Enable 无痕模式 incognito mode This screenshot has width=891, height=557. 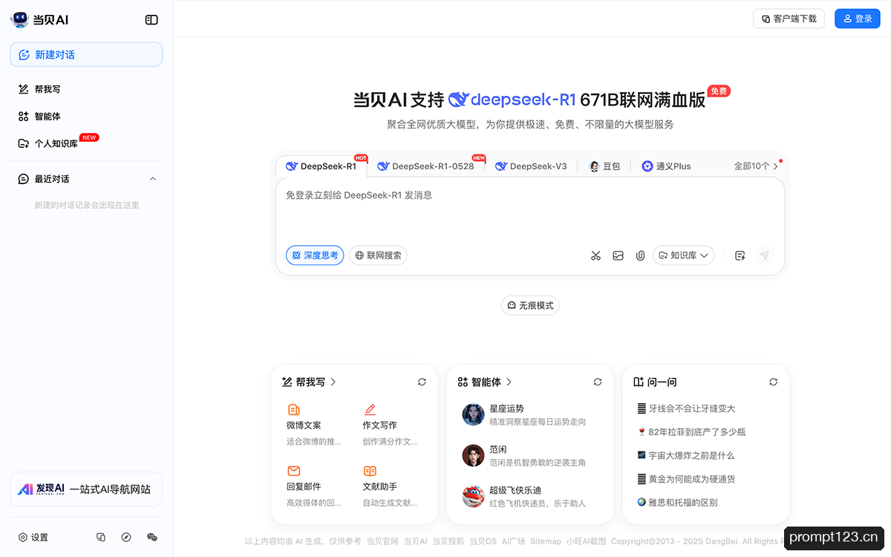click(530, 305)
